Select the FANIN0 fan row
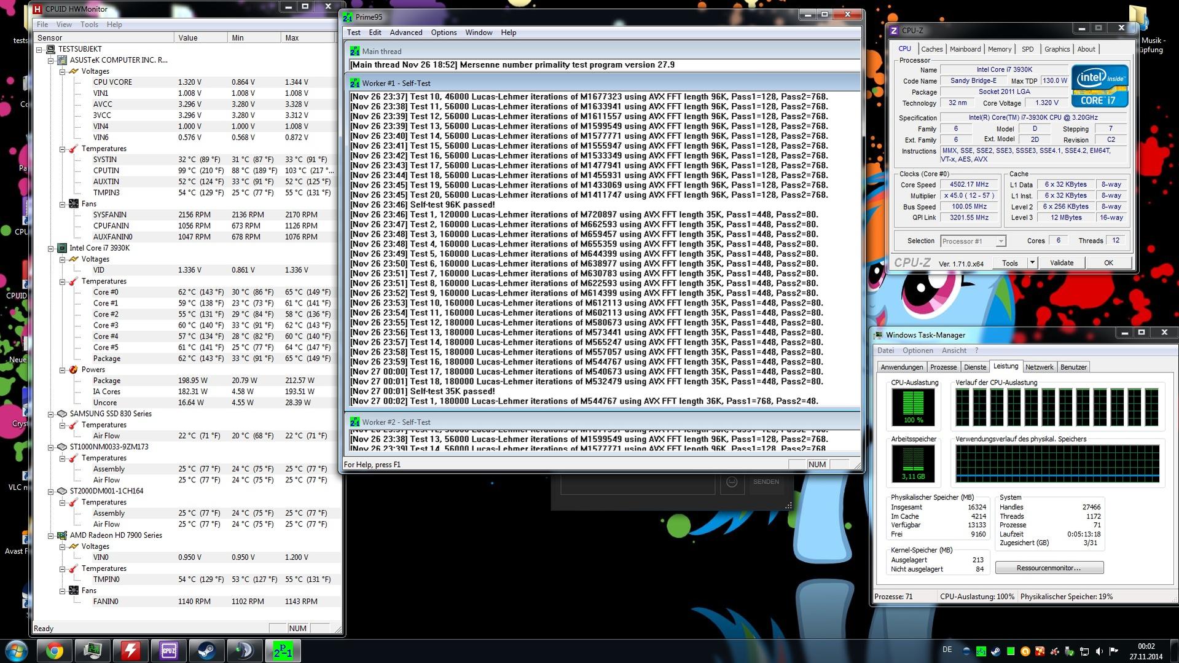 click(213, 602)
